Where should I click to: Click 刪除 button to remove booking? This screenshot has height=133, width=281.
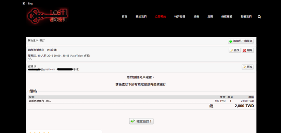coord(248,50)
